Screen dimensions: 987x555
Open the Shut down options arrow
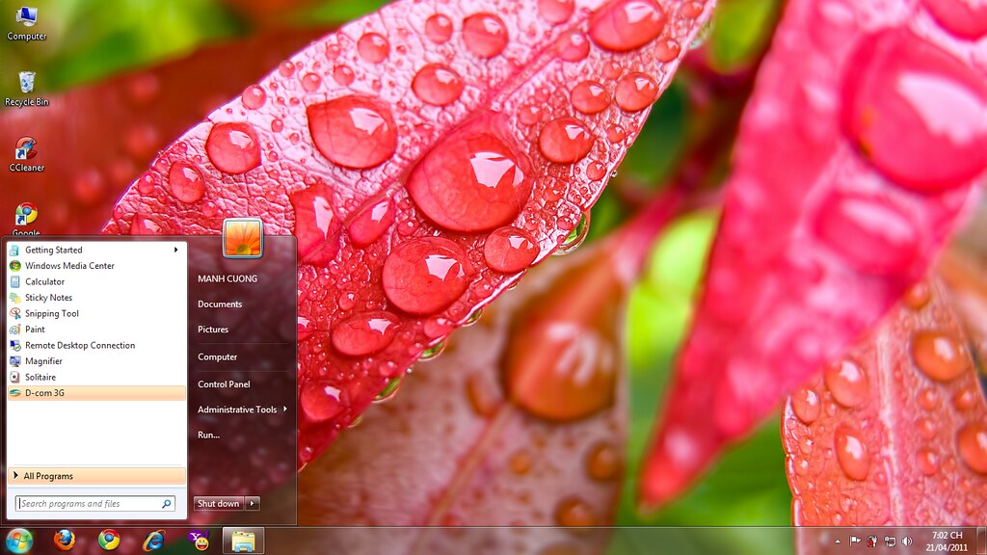(x=253, y=503)
